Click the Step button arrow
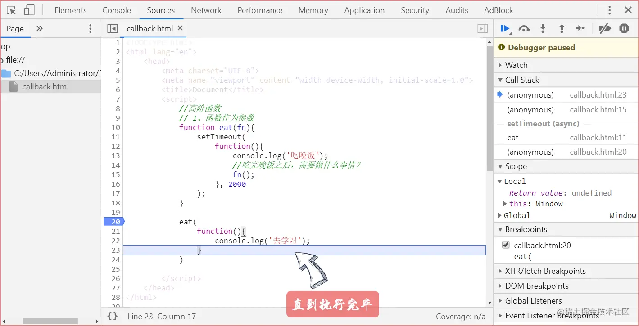 tap(580, 29)
